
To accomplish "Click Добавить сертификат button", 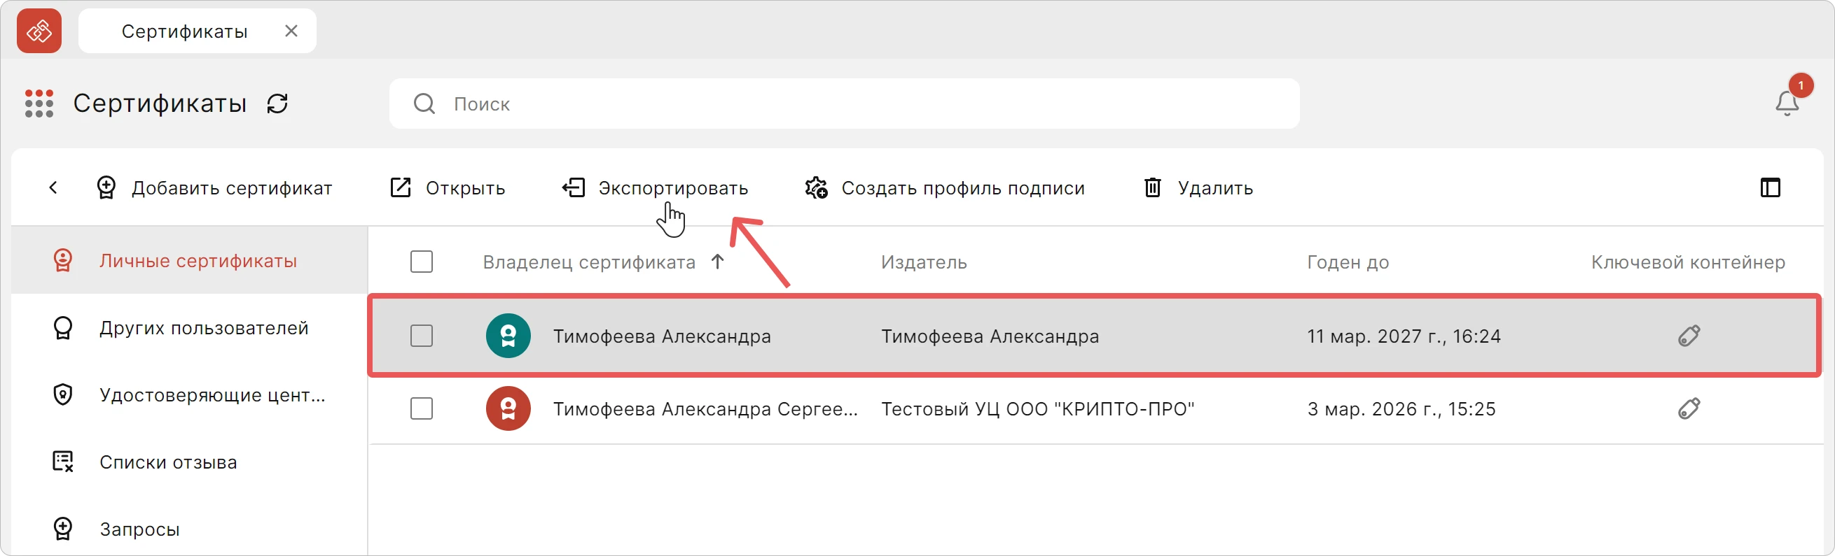I will click(214, 187).
